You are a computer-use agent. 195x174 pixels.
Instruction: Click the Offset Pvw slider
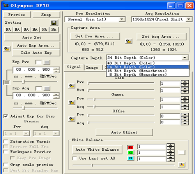click(x=121, y=115)
